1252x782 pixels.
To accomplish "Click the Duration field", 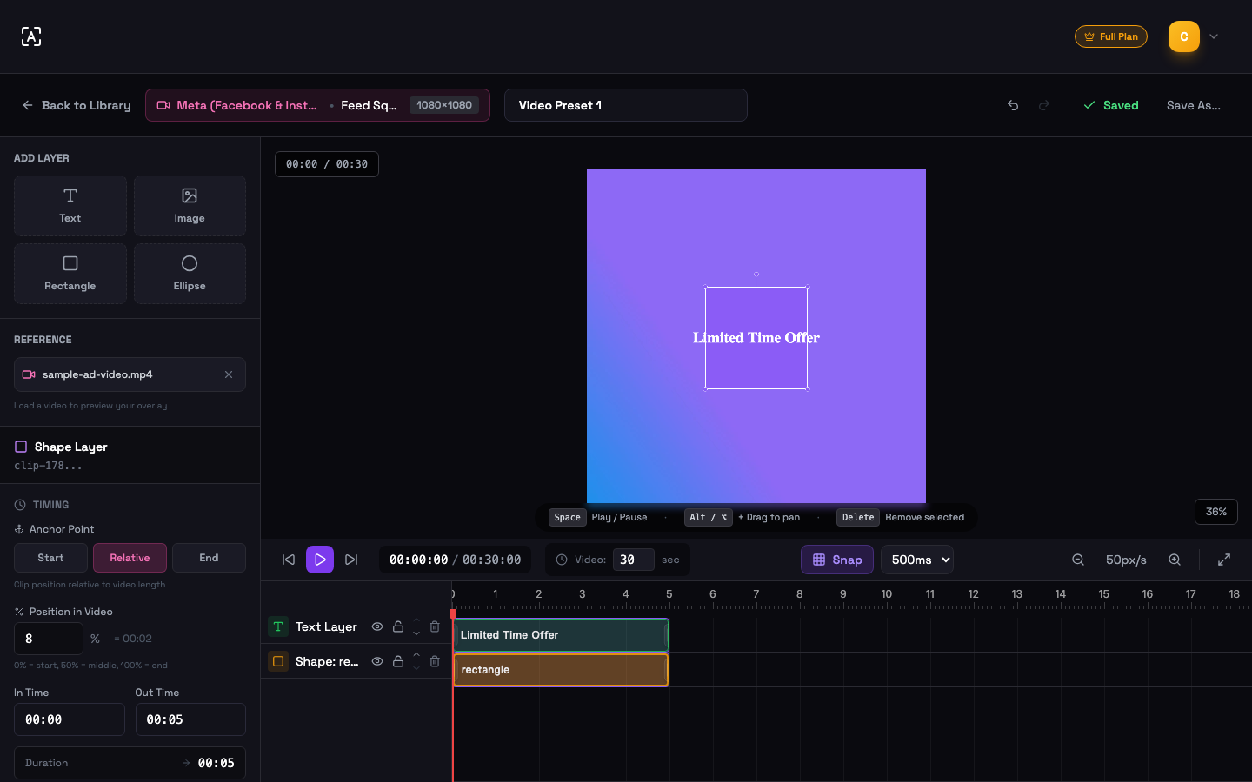I will [x=130, y=763].
